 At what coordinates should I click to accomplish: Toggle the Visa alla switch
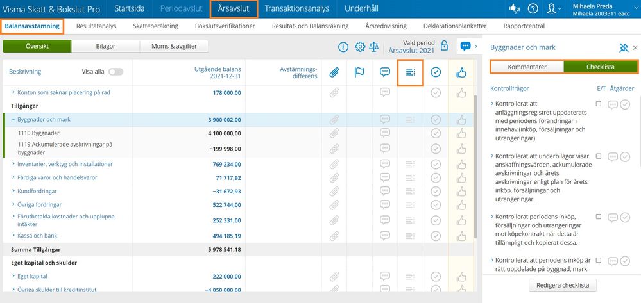pos(116,72)
